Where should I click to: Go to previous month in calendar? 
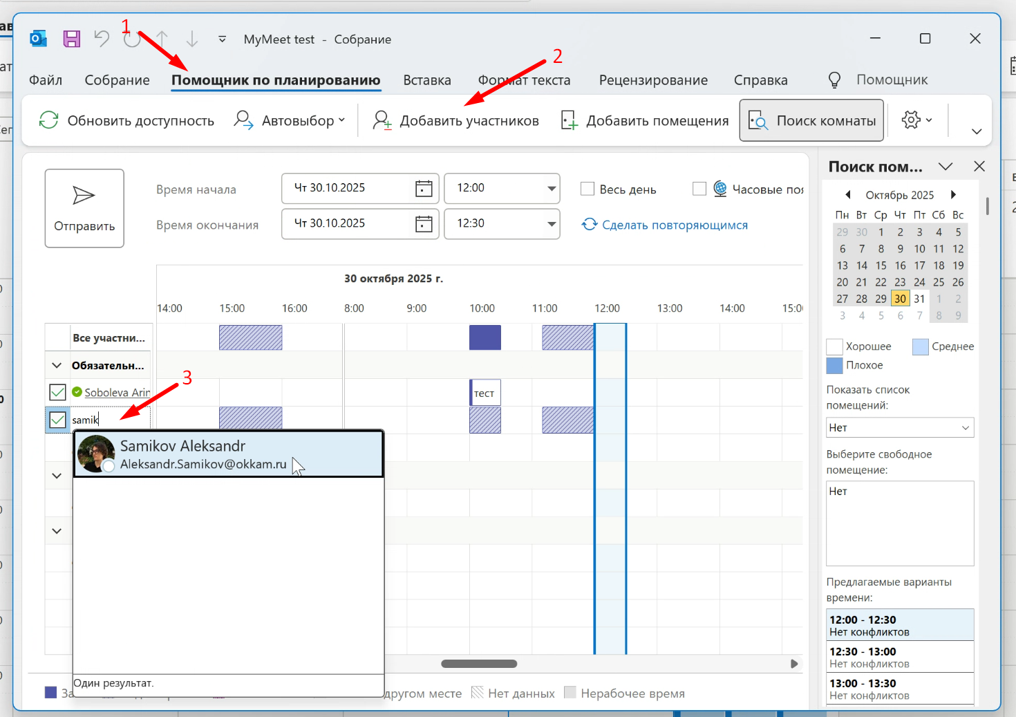848,194
